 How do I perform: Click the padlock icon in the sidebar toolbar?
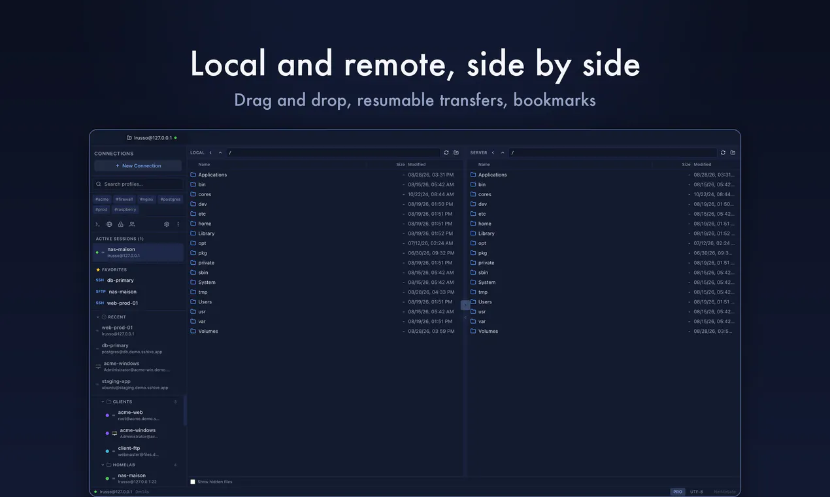120,224
